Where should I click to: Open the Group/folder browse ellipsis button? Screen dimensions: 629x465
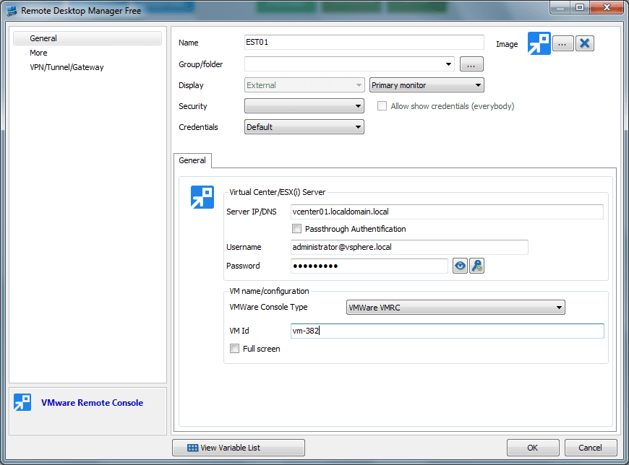[471, 64]
